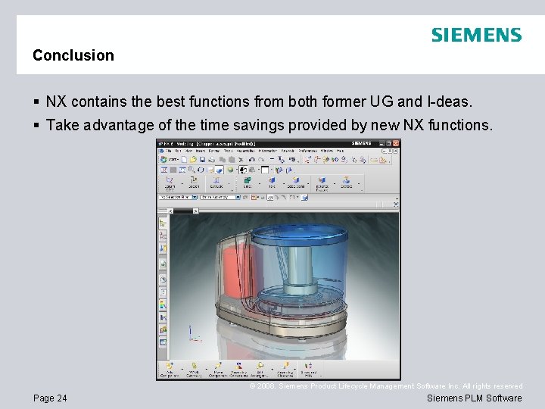This screenshot has width=545, height=409.
Task: Click the 3D chopper model in viewport
Action: click(282, 282)
